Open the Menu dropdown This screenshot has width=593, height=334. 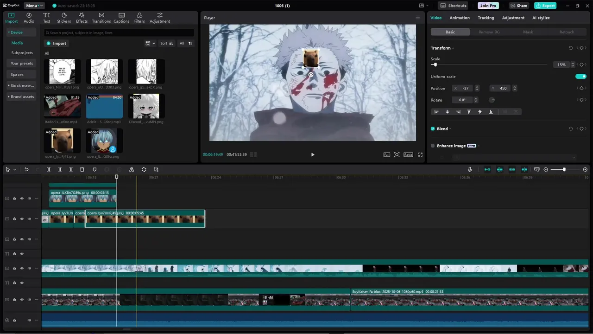pyautogui.click(x=34, y=6)
